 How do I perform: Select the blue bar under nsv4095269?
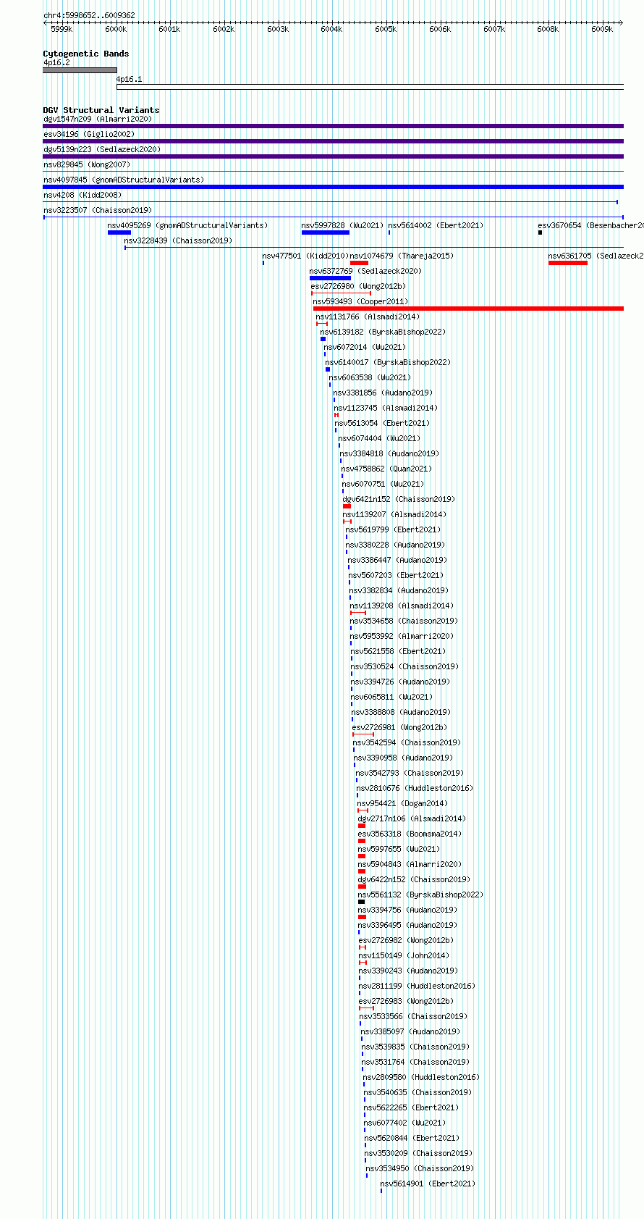(119, 233)
